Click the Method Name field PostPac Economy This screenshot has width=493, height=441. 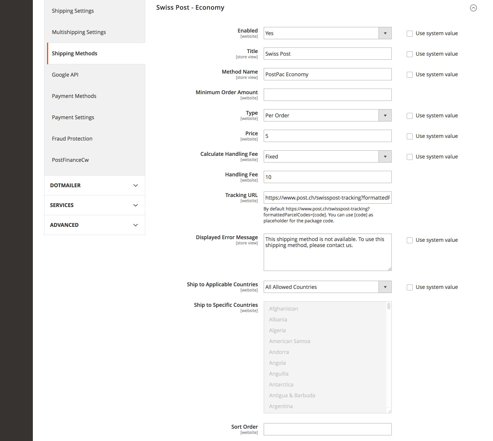point(328,74)
